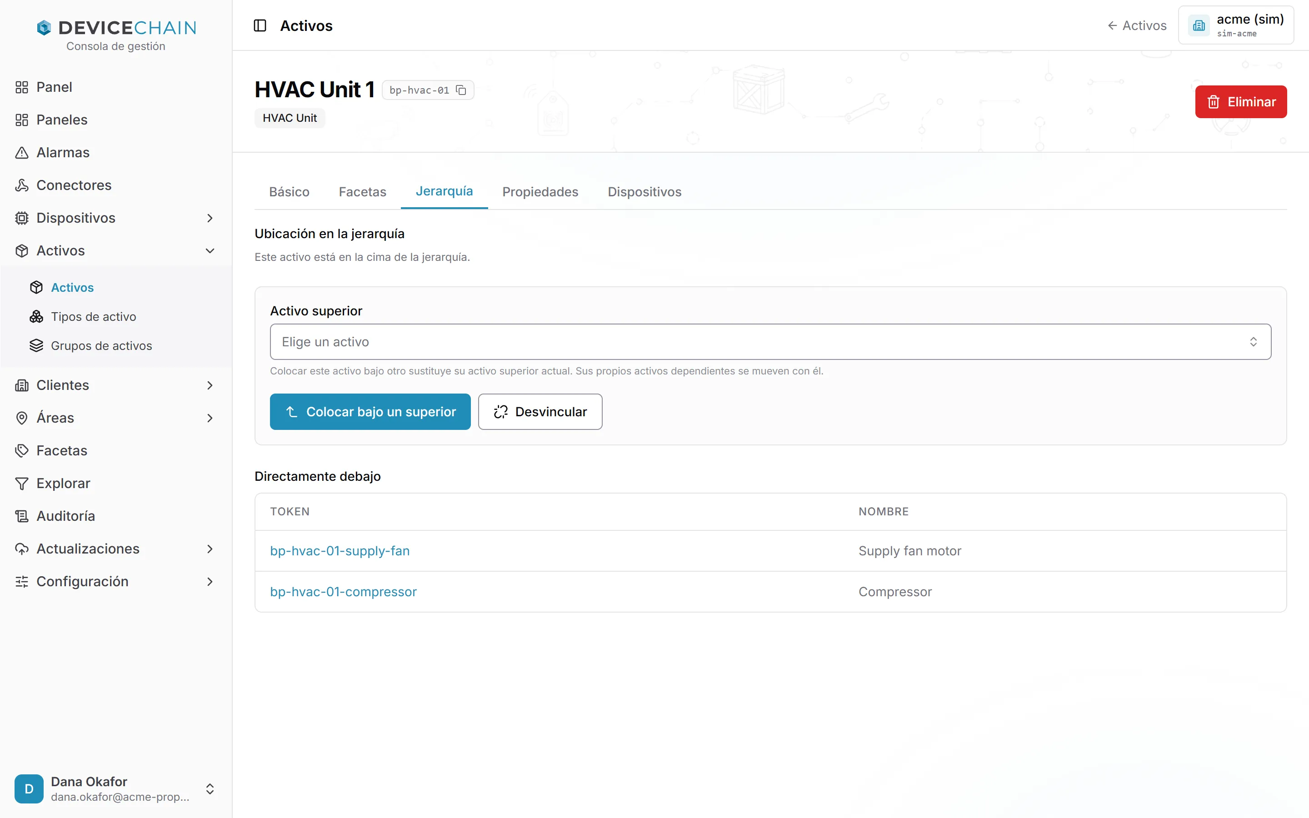Screen dimensions: 1309x818
Task: Toggle the sidebar panel icon
Action: (260, 25)
